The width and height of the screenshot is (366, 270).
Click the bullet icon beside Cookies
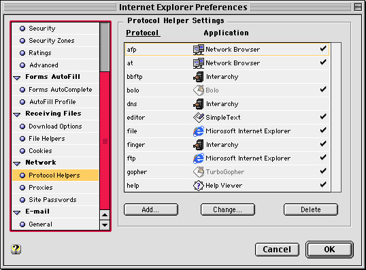[22, 151]
